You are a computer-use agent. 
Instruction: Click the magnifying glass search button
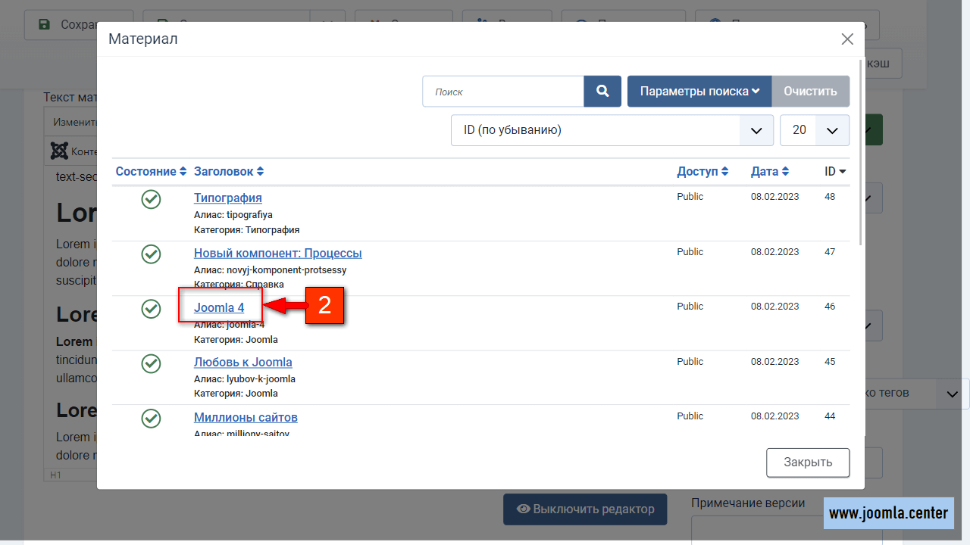click(602, 92)
